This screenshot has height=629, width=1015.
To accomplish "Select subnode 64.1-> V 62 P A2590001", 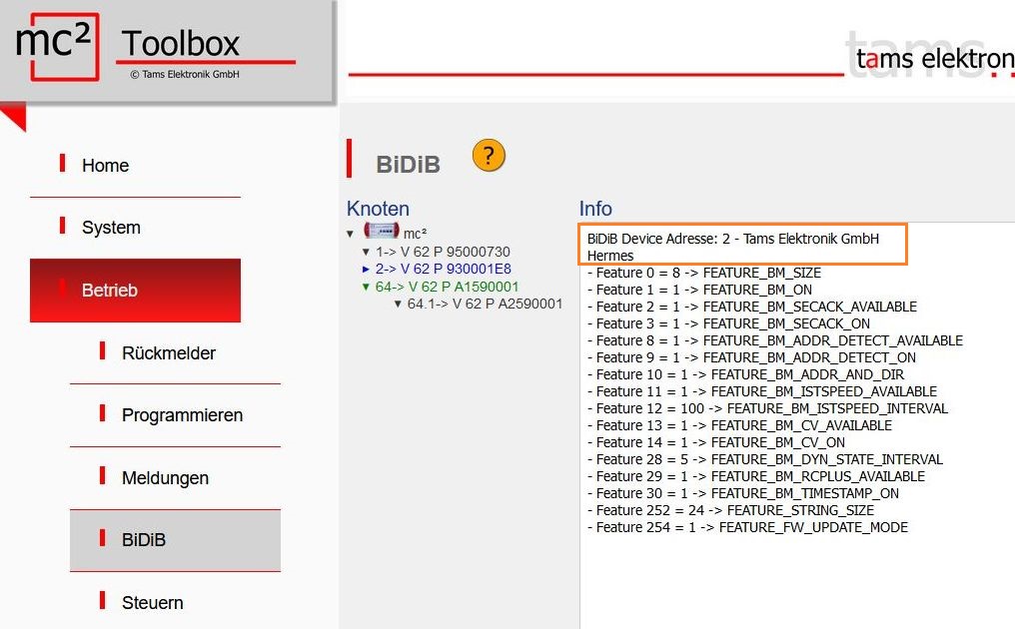I will click(x=485, y=304).
